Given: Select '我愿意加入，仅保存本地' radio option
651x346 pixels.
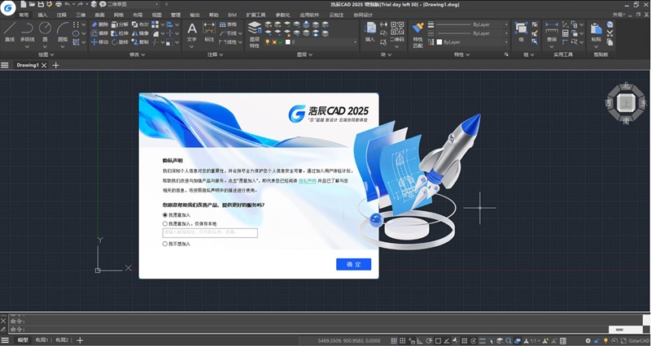Looking at the screenshot, I should [x=165, y=223].
